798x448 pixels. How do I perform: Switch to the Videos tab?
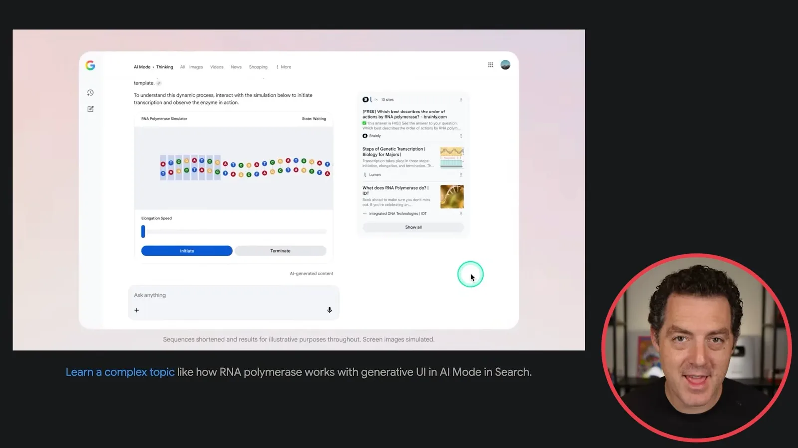[217, 67]
